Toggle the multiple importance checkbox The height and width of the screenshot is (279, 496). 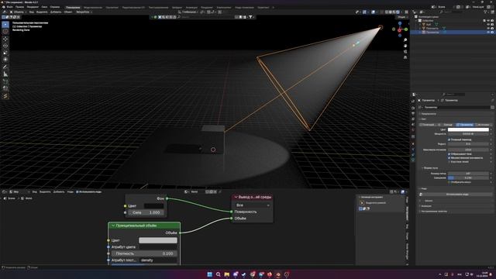click(449, 158)
